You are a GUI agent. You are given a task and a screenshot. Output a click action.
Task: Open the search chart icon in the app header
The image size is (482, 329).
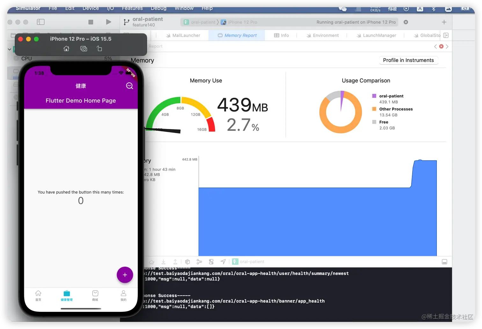point(129,86)
